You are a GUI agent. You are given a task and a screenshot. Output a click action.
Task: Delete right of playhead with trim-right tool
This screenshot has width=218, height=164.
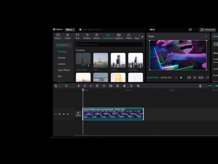pyautogui.click(x=91, y=86)
